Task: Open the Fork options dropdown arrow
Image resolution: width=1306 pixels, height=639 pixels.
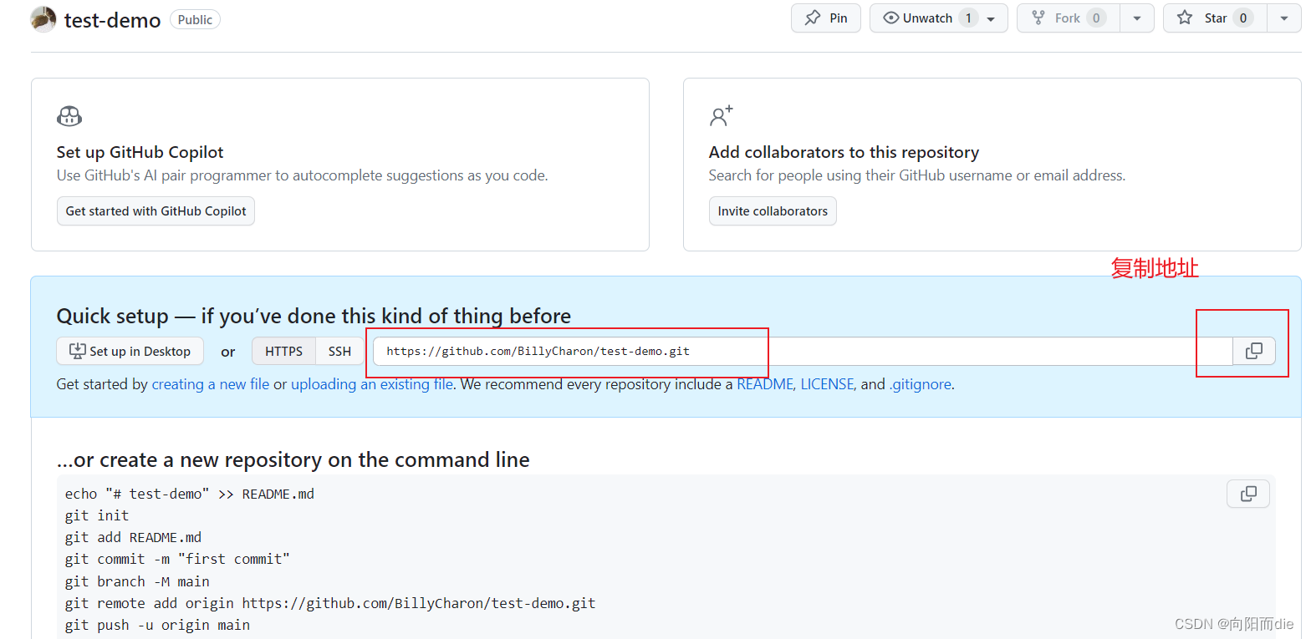Action: coord(1137,18)
